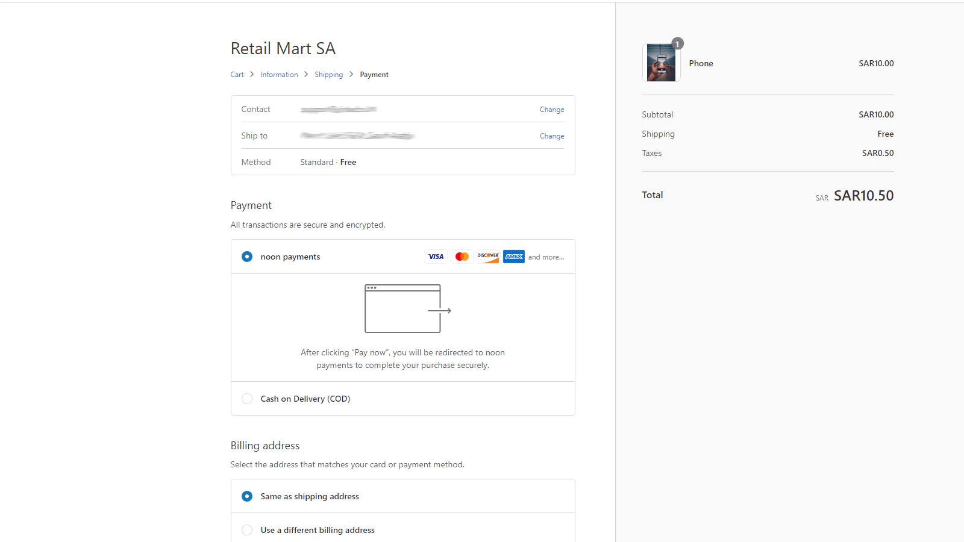Click the 'and more...' payment methods text
This screenshot has width=964, height=542.
click(x=546, y=257)
